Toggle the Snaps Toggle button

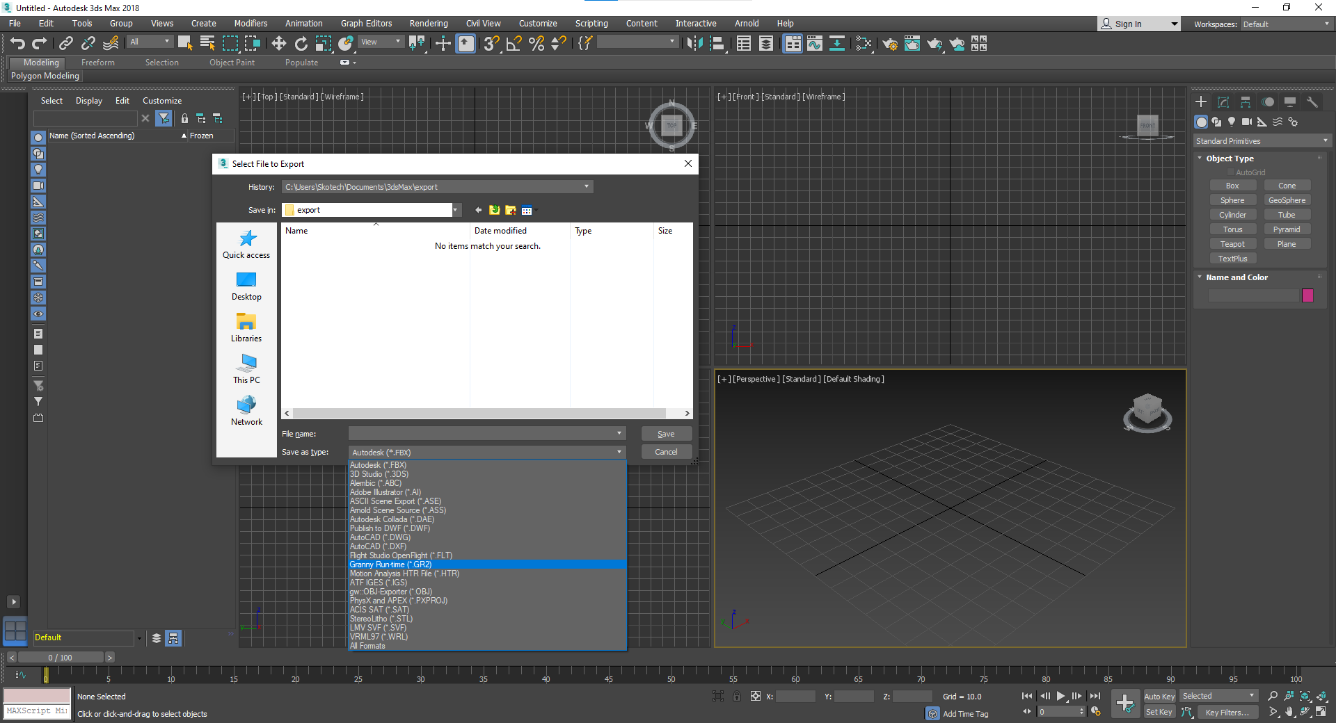click(492, 44)
